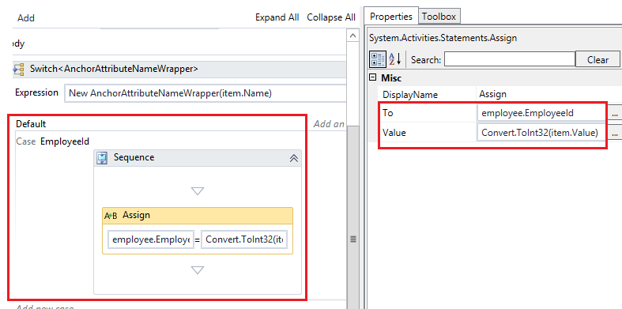Switch properties to categorized view
622x309 pixels.
click(377, 59)
